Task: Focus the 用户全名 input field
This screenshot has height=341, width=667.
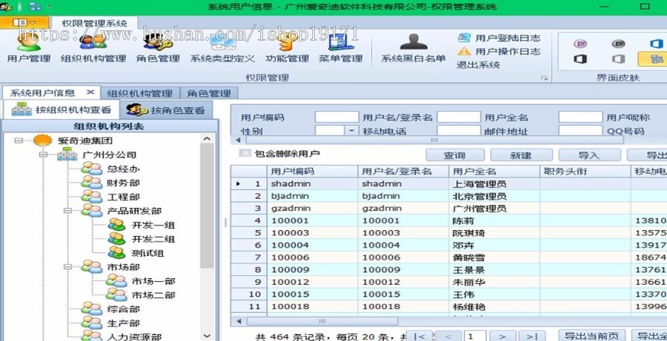Action: [580, 117]
